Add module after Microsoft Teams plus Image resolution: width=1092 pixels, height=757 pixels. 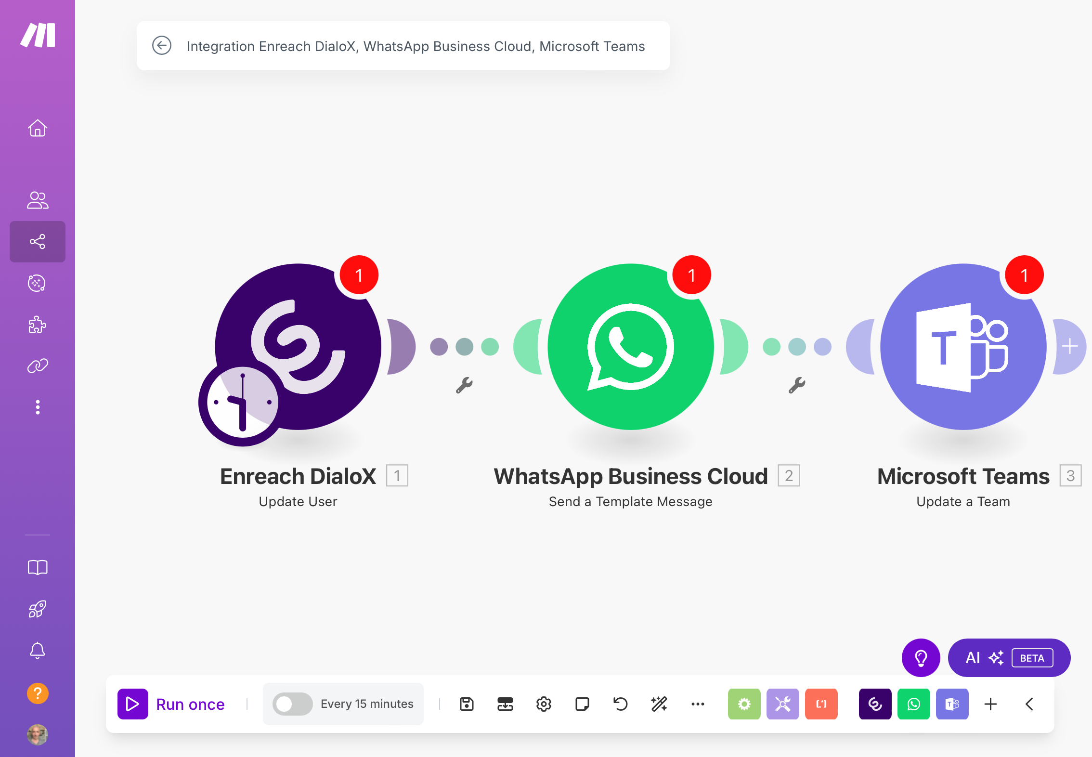(x=1070, y=346)
